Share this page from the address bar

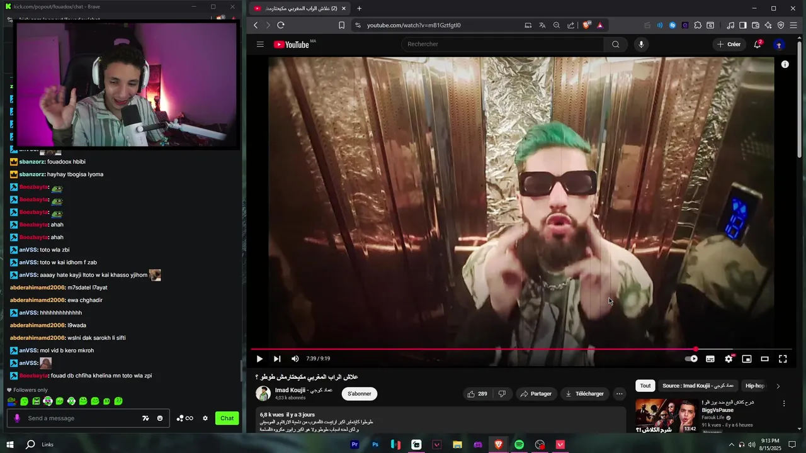(x=571, y=25)
